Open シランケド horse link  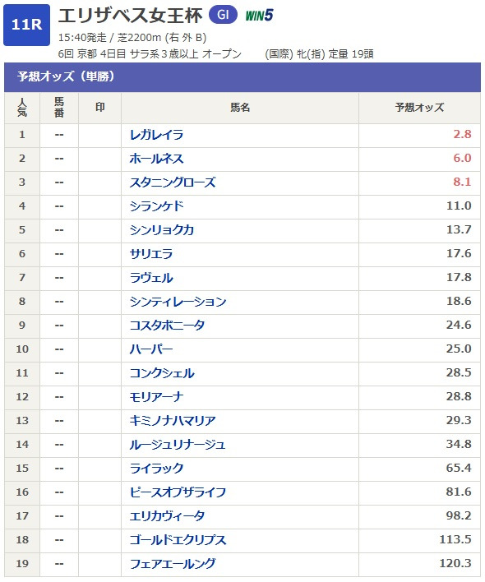pyautogui.click(x=156, y=206)
